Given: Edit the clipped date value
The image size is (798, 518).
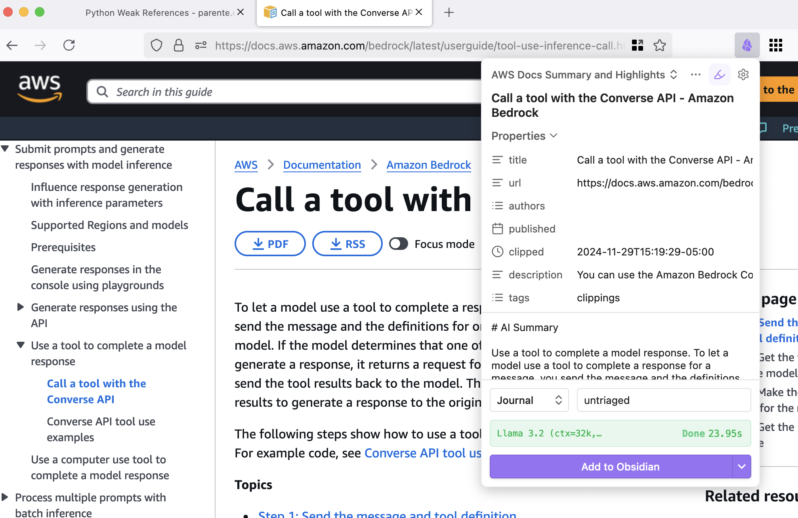Looking at the screenshot, I should tap(645, 252).
